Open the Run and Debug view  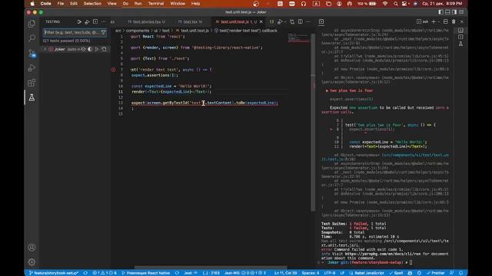pos(32,68)
